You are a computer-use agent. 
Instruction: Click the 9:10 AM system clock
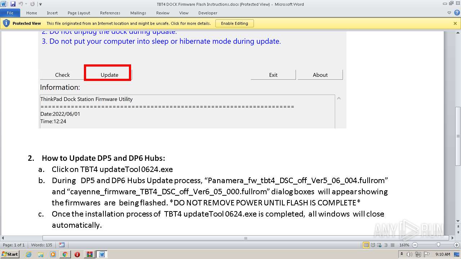pyautogui.click(x=443, y=254)
